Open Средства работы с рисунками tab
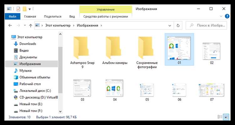This screenshot has width=235, height=125. [x=106, y=16]
